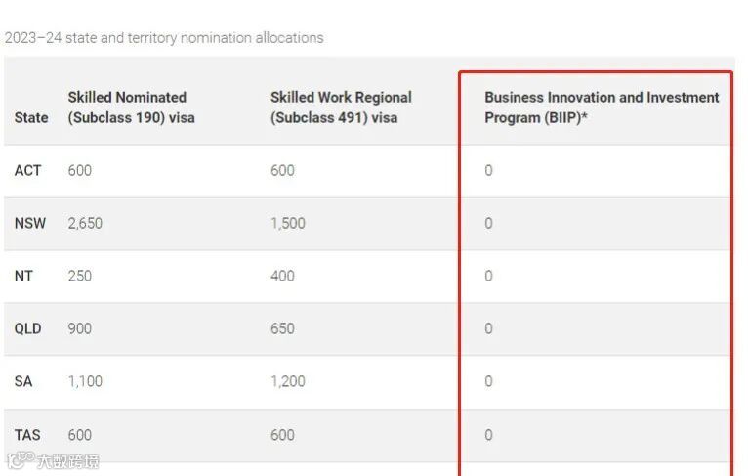Click the QLD 650 Subclass 491 value

point(282,328)
